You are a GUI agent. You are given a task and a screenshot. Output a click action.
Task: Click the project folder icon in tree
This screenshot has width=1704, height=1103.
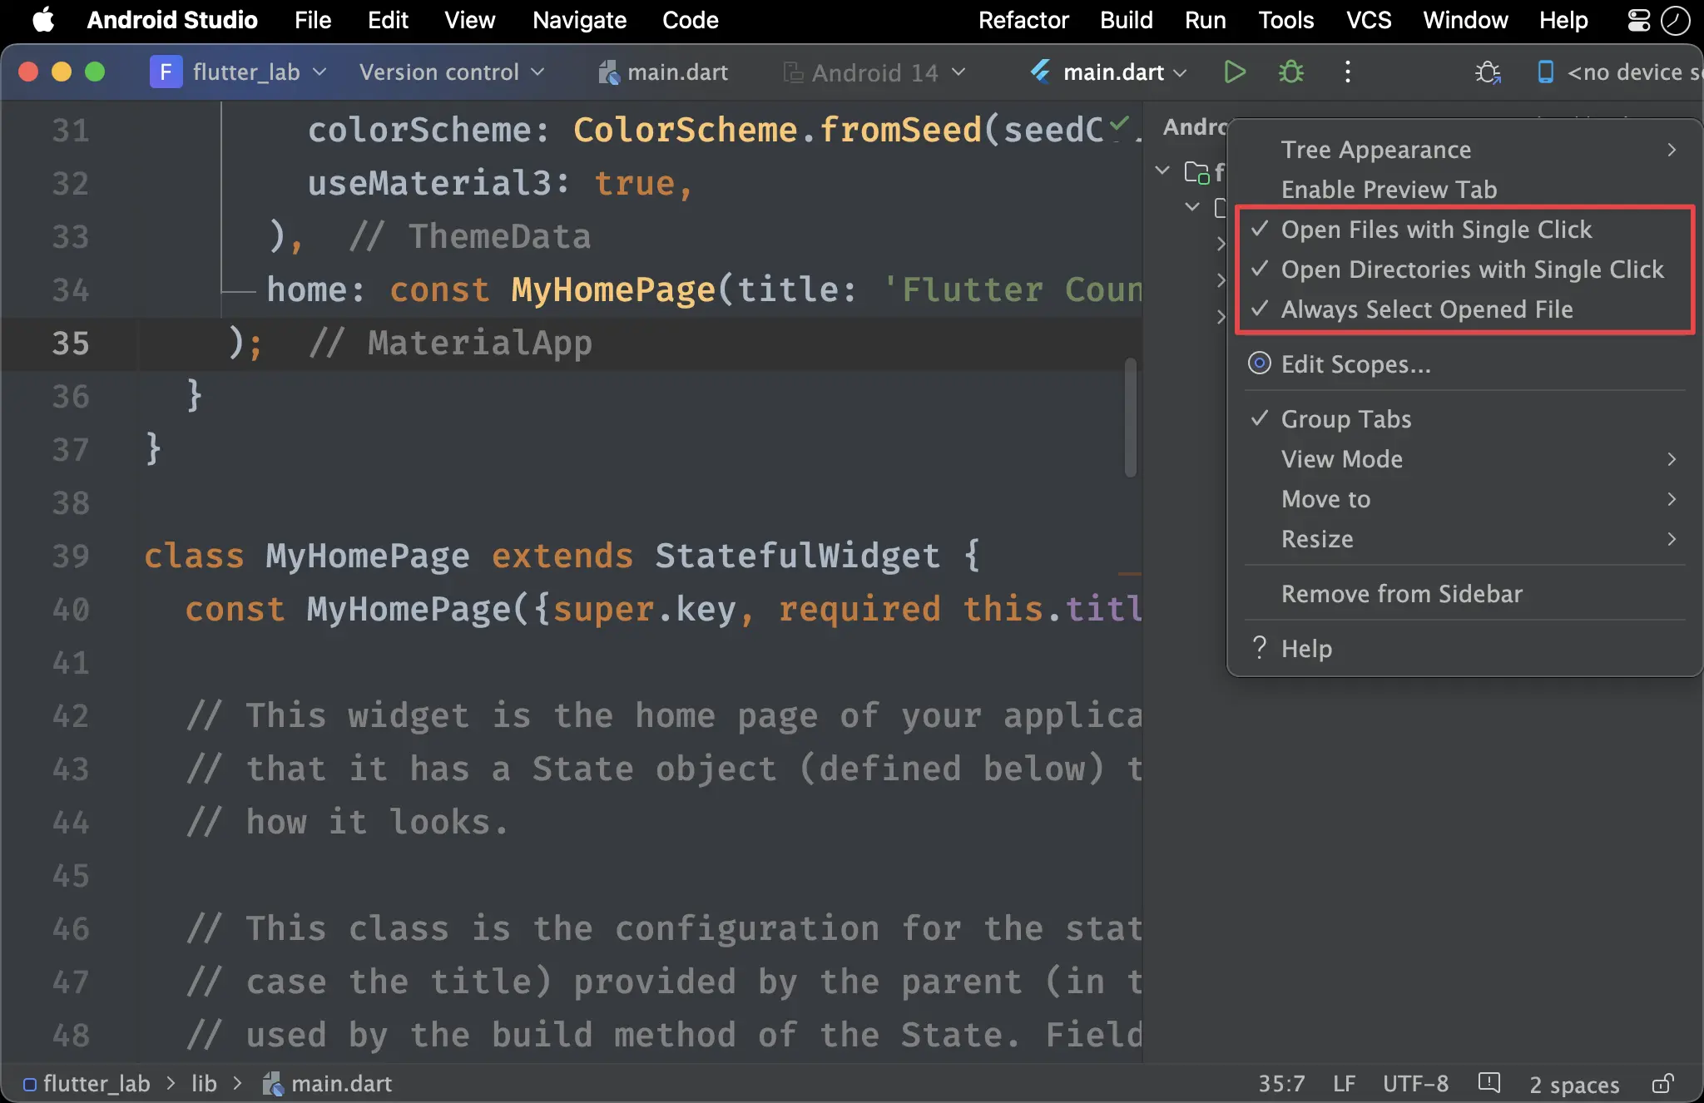[1196, 172]
